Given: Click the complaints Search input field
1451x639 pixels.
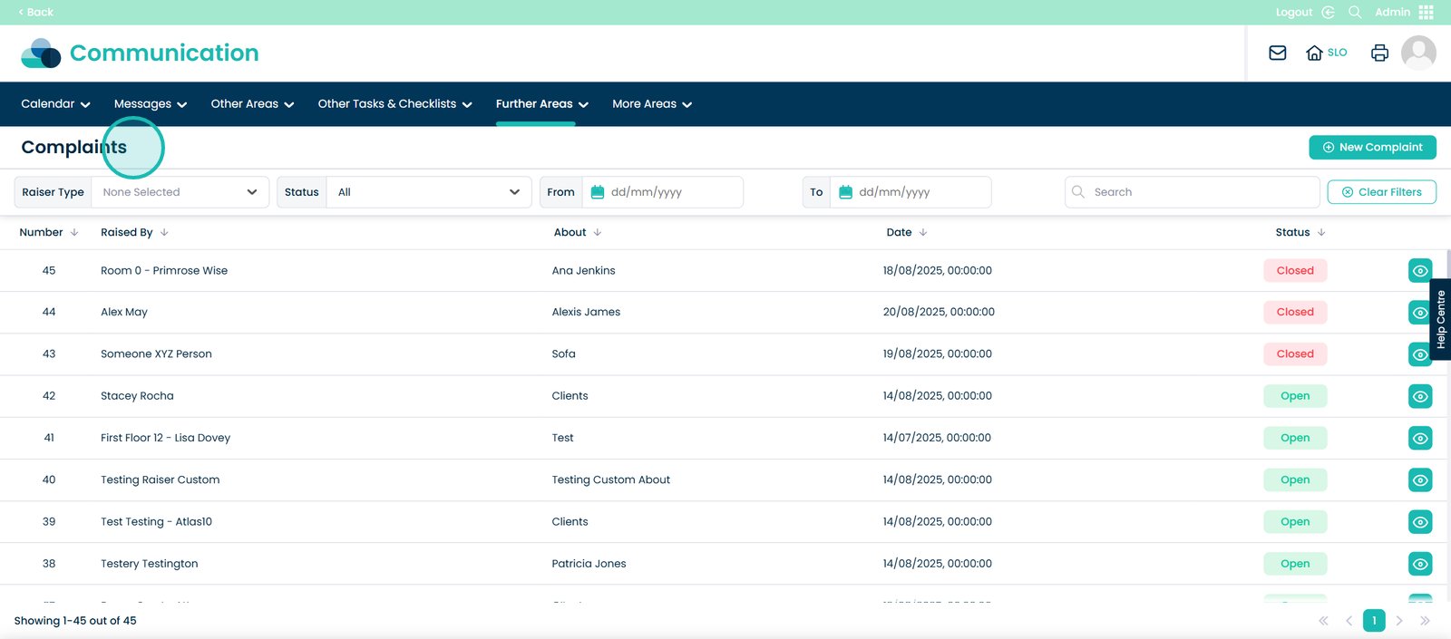Looking at the screenshot, I should (x=1197, y=192).
